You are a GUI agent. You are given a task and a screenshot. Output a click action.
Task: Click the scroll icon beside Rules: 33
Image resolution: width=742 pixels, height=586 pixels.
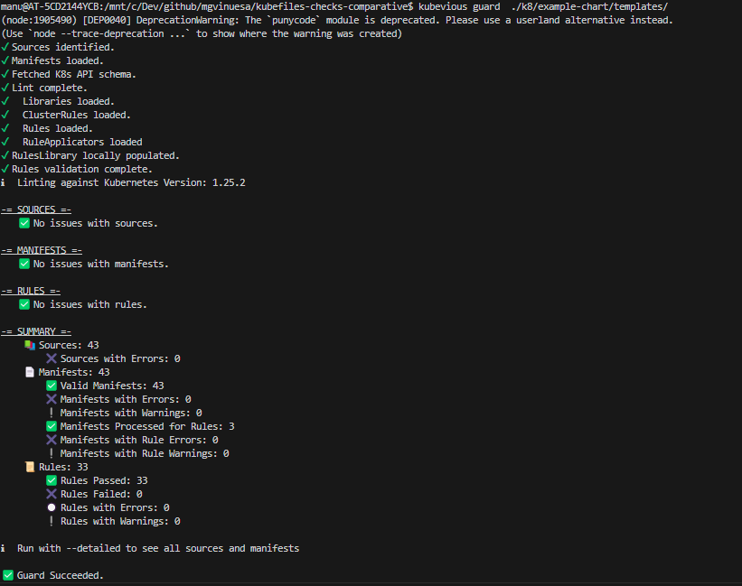(30, 467)
